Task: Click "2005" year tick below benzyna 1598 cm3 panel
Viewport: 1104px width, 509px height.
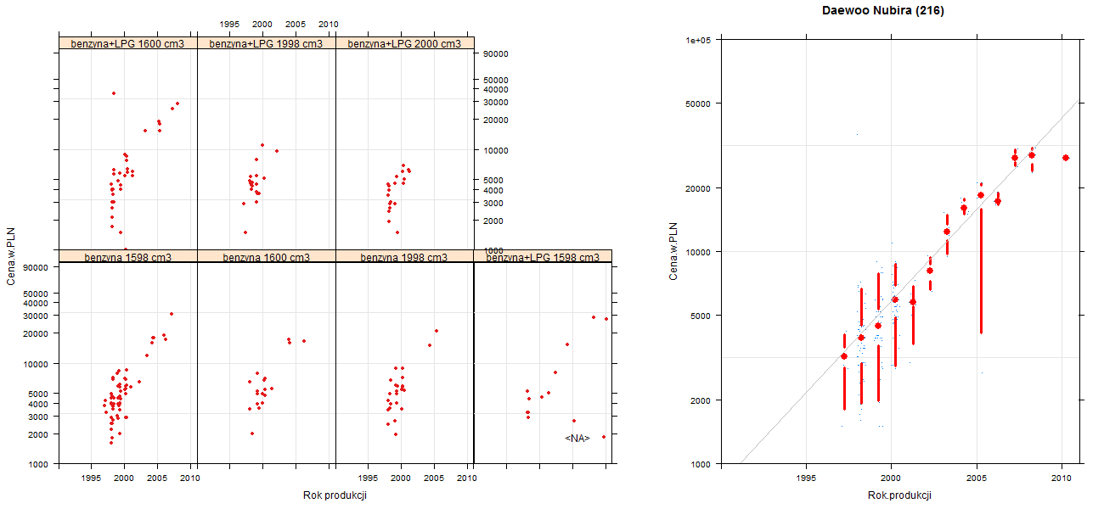Action: click(157, 478)
